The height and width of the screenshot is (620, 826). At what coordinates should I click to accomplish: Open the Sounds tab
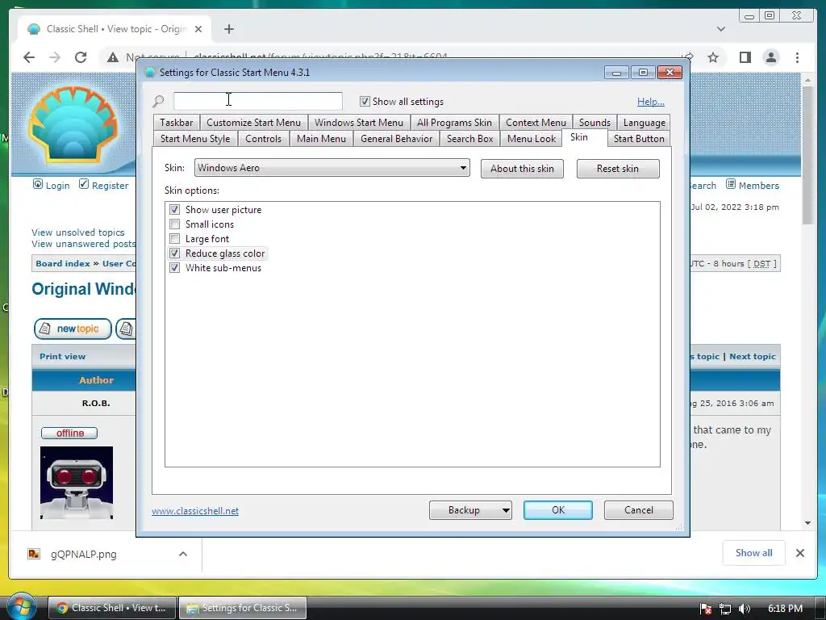pos(594,123)
